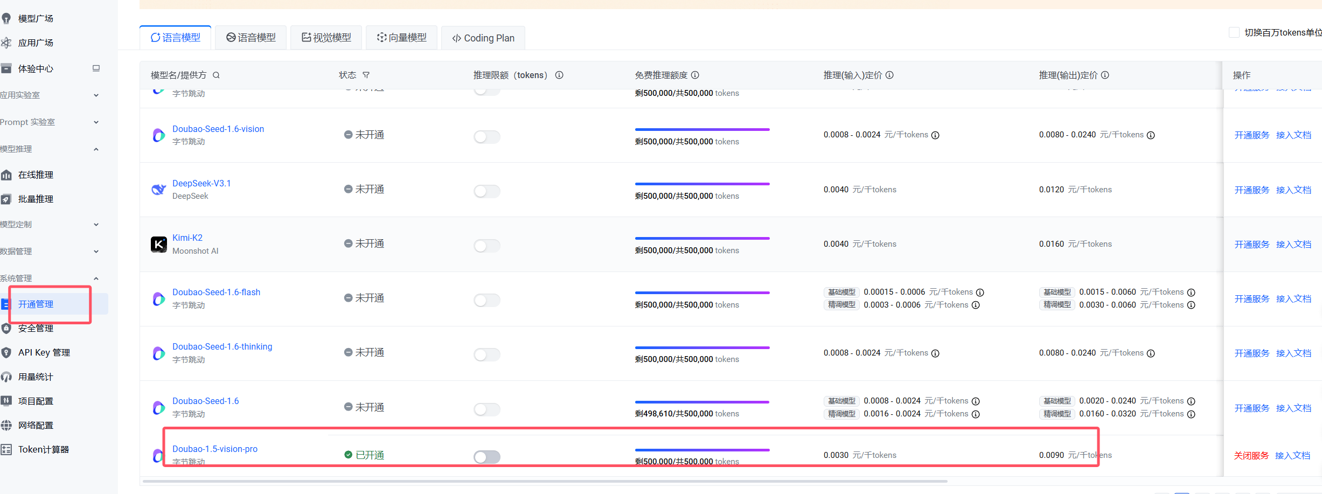Open the DeepSeek-V3.1 model name link
This screenshot has width=1322, height=494.
(201, 184)
